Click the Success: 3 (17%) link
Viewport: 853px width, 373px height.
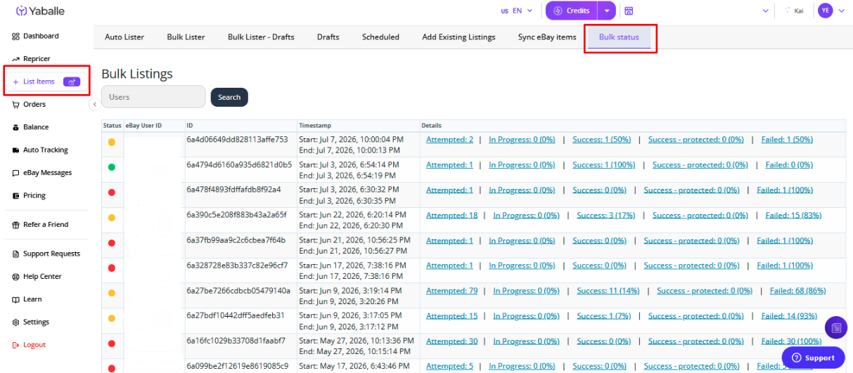click(x=606, y=216)
